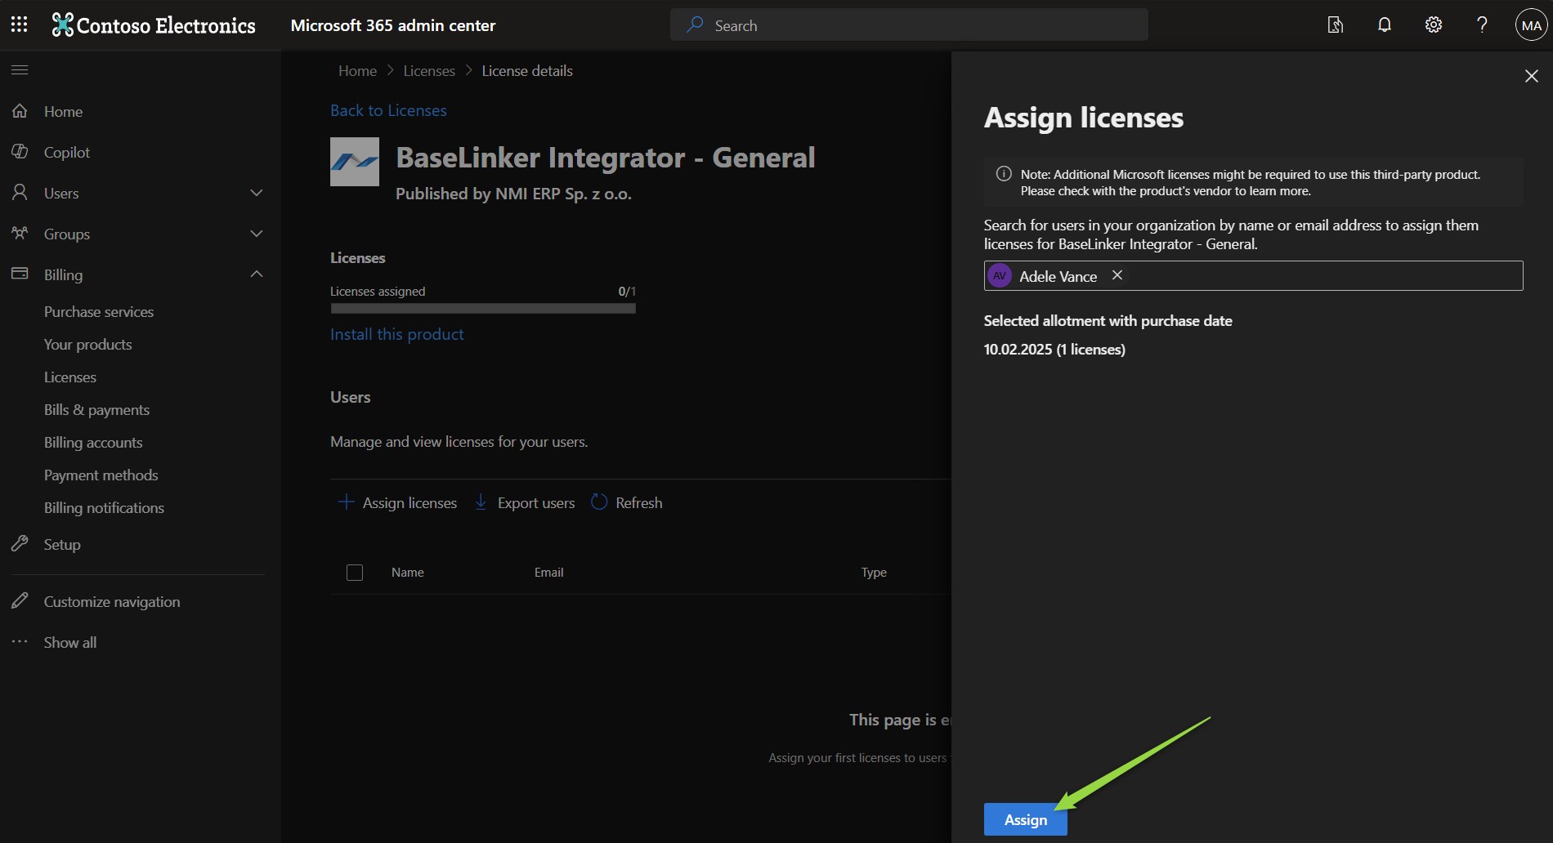Open the settings gear

click(1434, 25)
